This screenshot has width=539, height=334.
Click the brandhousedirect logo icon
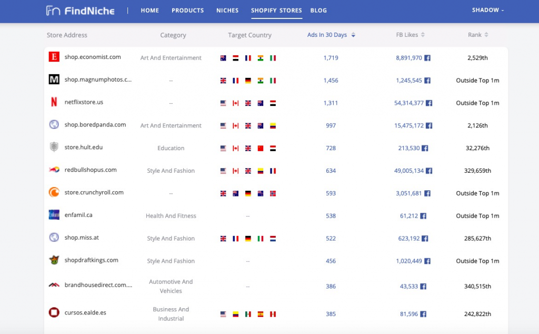[x=54, y=285]
